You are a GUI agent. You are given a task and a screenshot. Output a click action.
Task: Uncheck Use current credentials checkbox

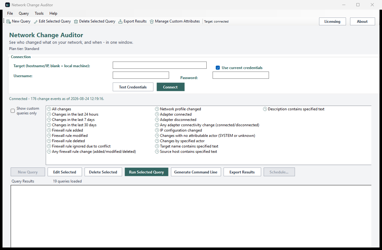click(x=218, y=68)
